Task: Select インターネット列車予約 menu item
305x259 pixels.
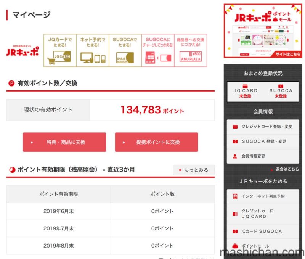Action: tap(263, 196)
